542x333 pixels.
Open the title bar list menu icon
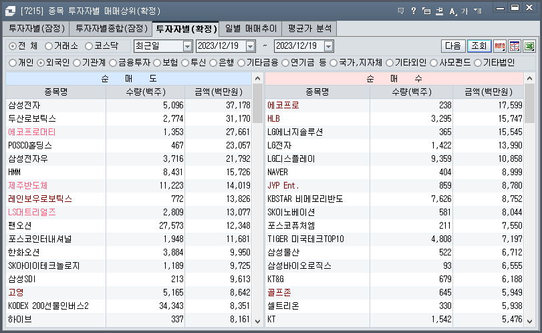coord(478,11)
